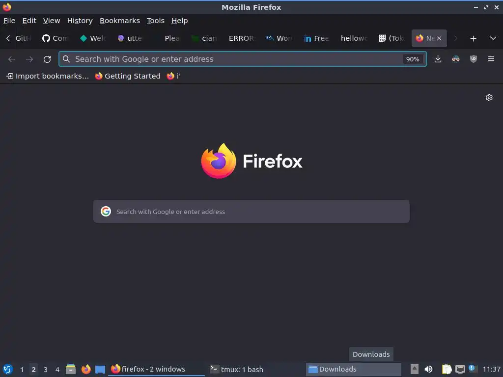
Task: Switch to workspace 3
Action: click(x=46, y=370)
